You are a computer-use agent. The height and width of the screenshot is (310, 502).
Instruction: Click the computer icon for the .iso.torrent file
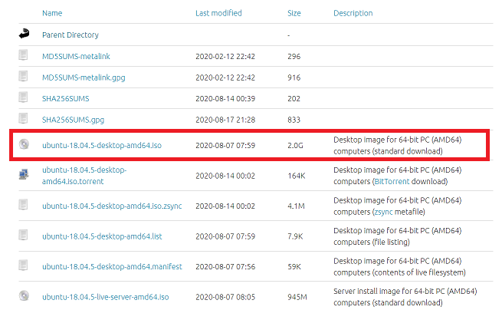click(x=24, y=174)
